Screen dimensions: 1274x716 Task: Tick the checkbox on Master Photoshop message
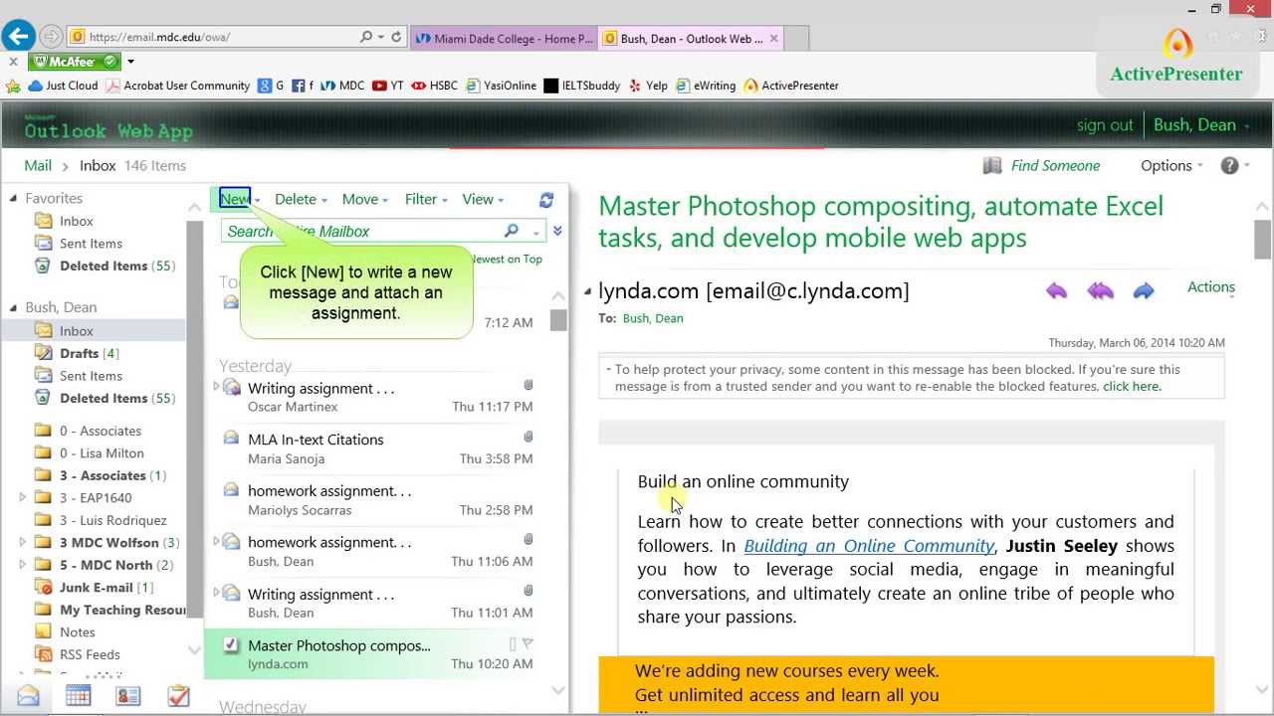click(231, 645)
